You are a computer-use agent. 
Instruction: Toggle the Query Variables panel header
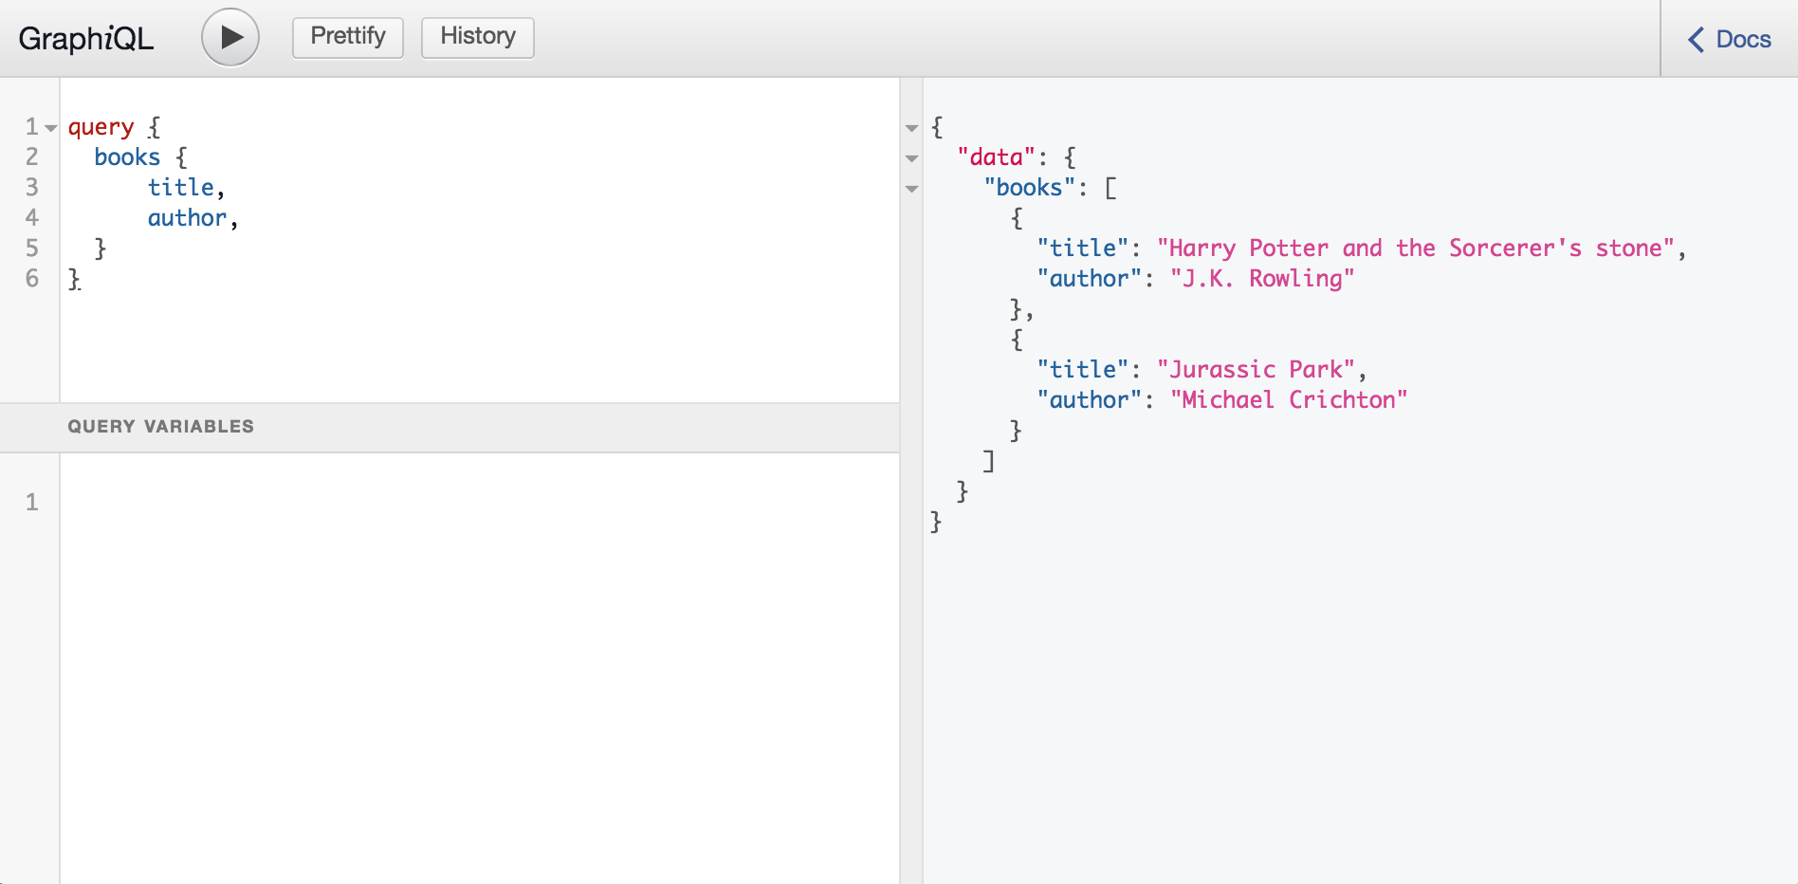(x=161, y=427)
